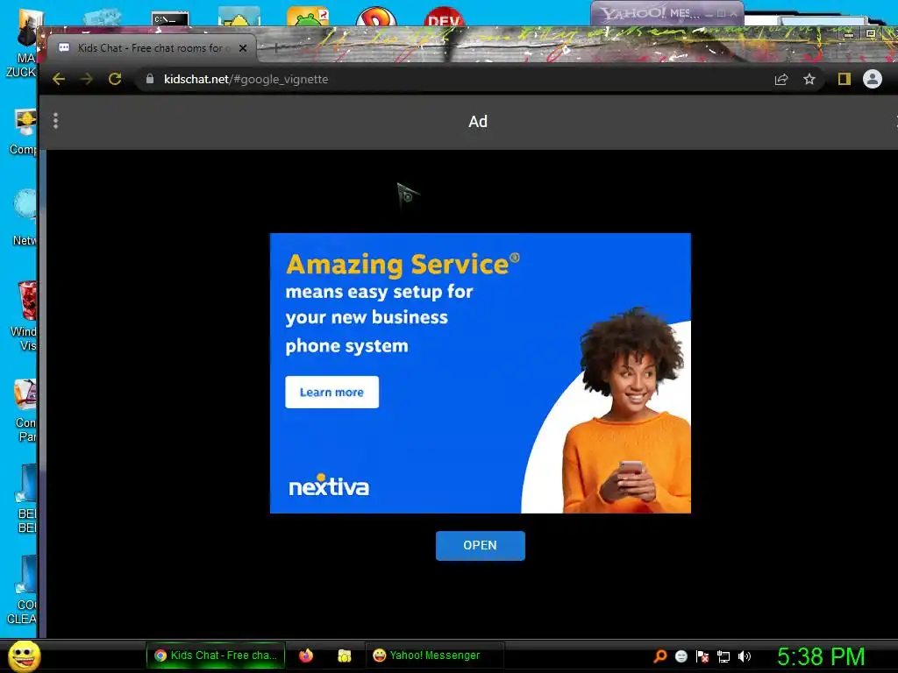Bookmark this page with the star
The image size is (898, 673).
(x=809, y=79)
